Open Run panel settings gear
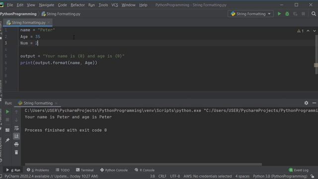The width and height of the screenshot is (318, 179). (306, 103)
